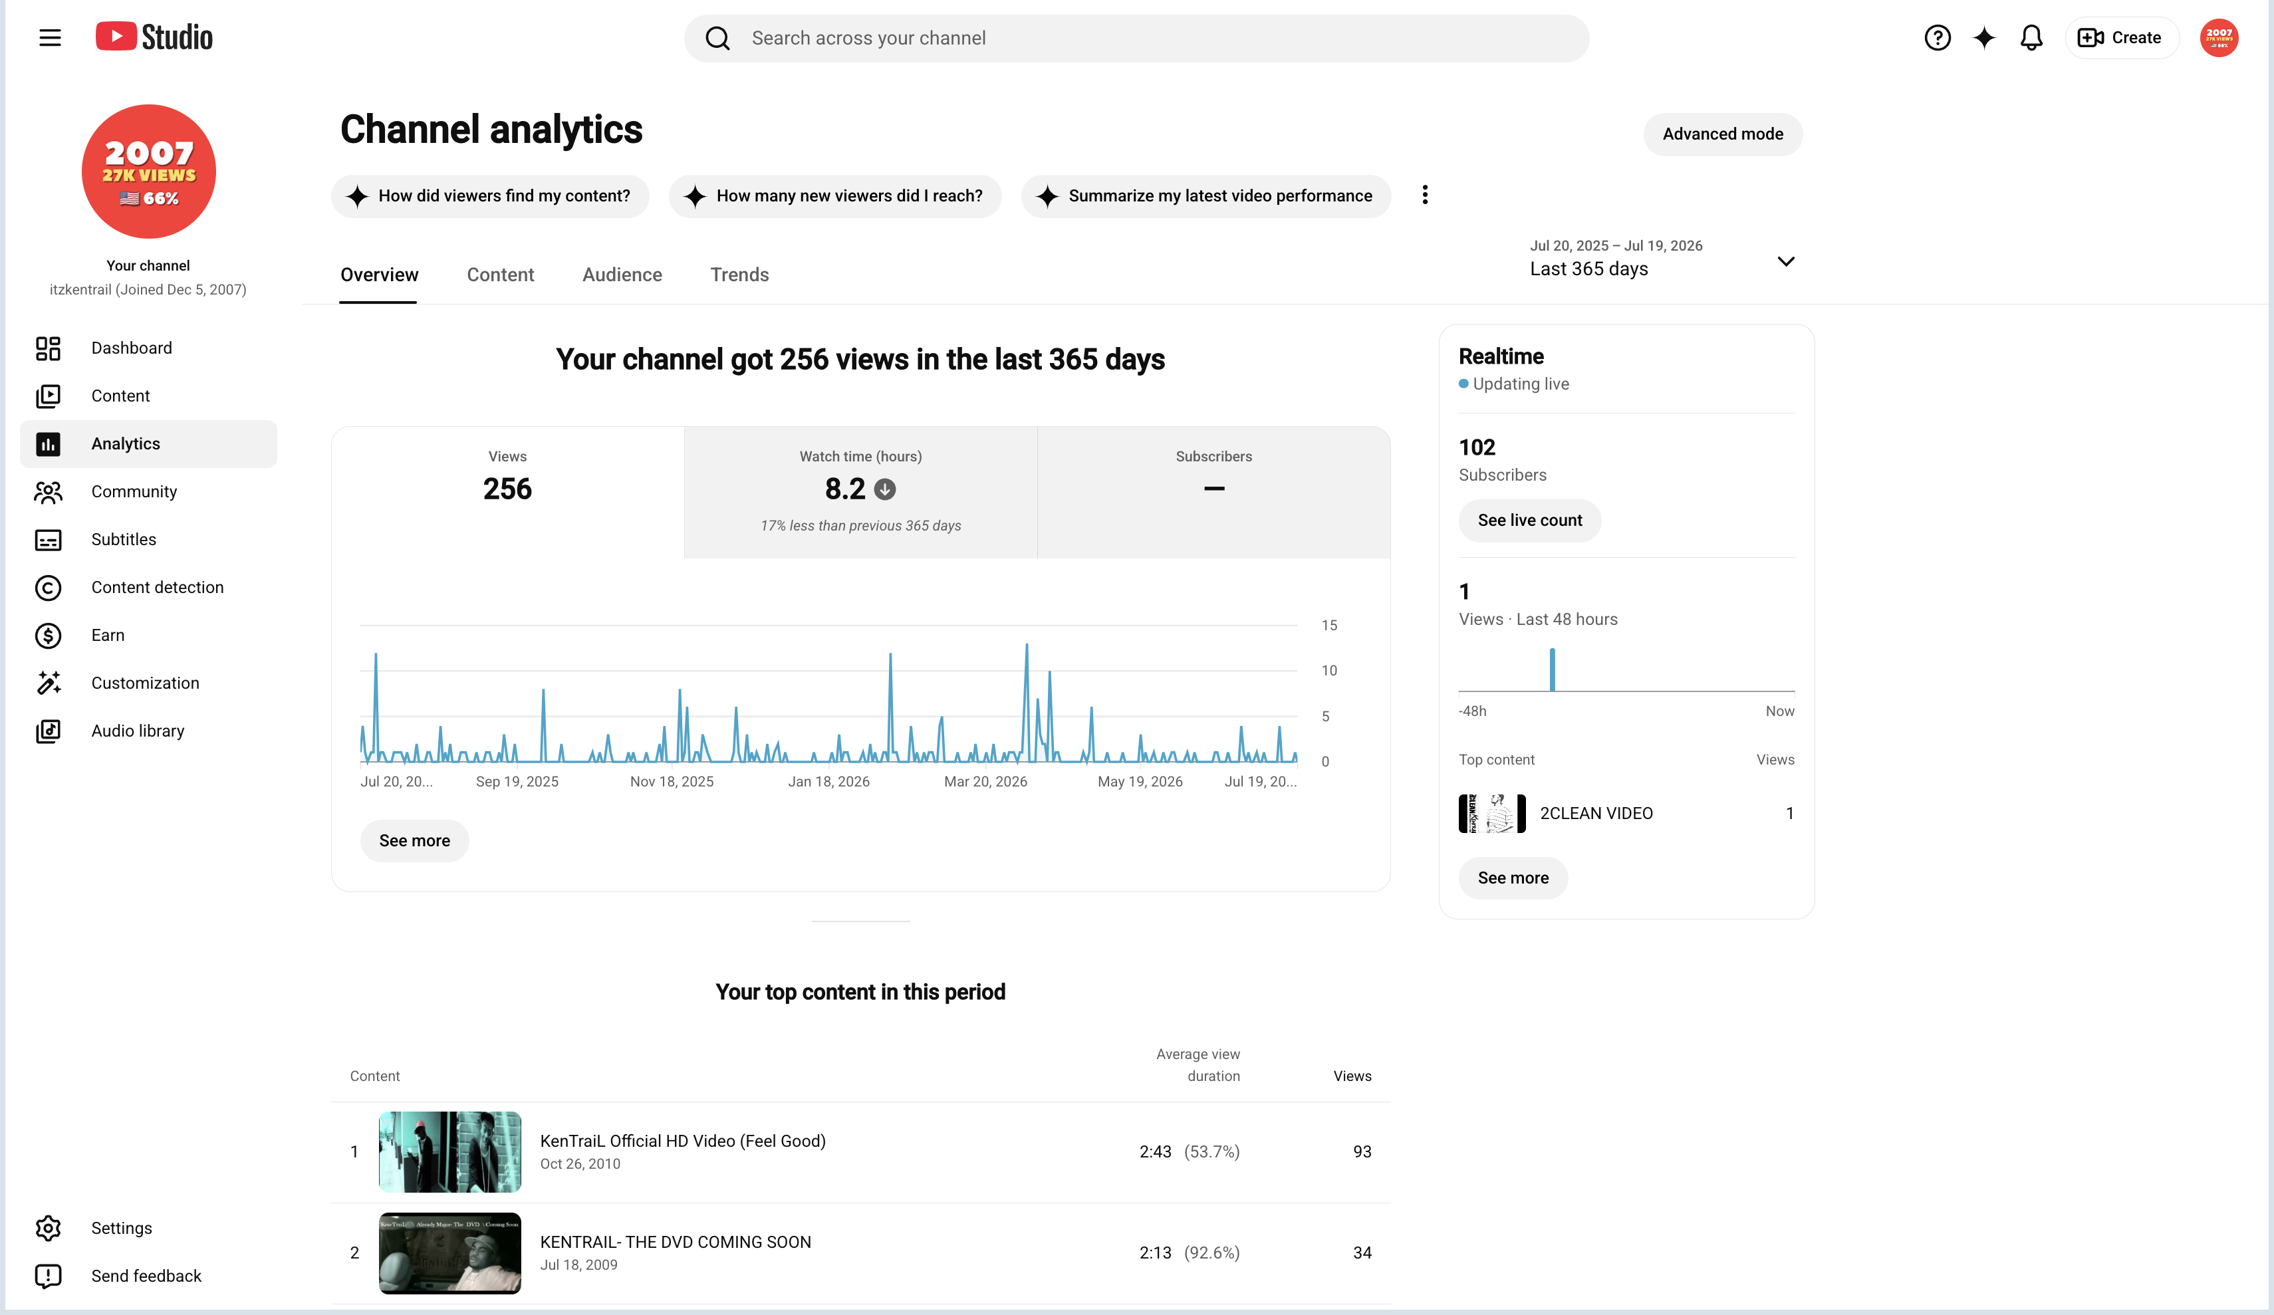Viewport: 2274px width, 1315px height.
Task: Click the '2:43 (53.7%)' average duration cell
Action: [1188, 1151]
